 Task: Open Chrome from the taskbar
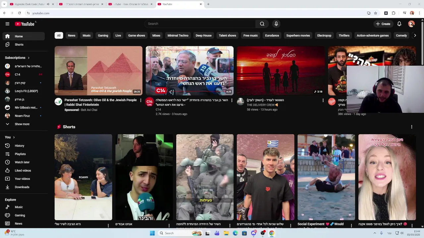coord(272,233)
